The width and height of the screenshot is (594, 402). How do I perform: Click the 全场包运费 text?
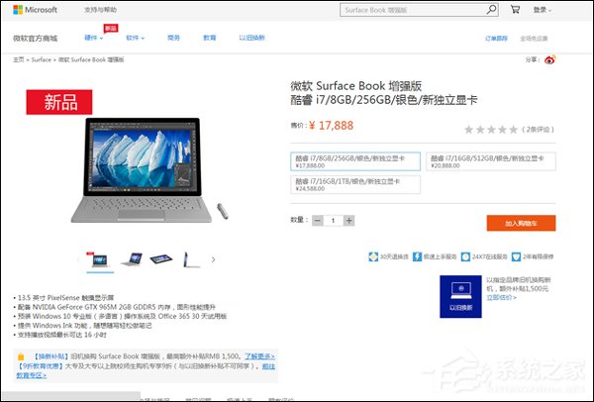click(x=534, y=39)
